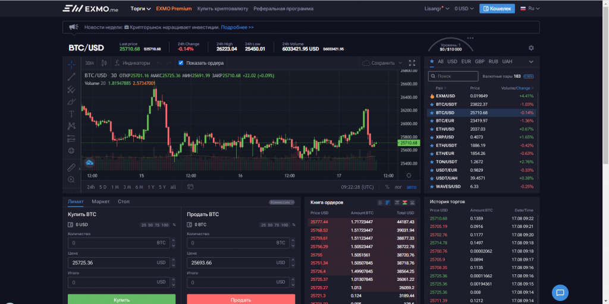Screen dimensions: 609x304
Task: Click the candlestick chart style icon
Action: coord(104,63)
